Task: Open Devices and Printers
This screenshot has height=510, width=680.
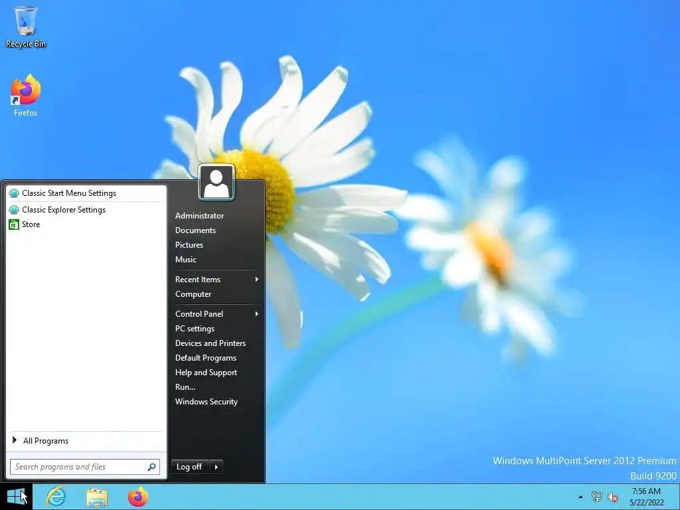Action: point(211,343)
